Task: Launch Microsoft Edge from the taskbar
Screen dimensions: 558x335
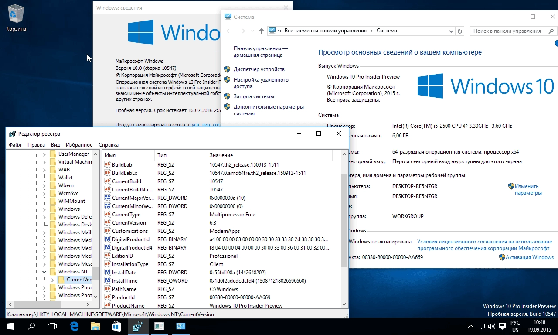Action: 74,326
